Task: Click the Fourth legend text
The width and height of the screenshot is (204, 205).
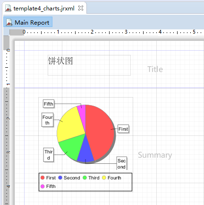Action: (114, 178)
